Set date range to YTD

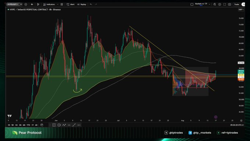point(28,125)
